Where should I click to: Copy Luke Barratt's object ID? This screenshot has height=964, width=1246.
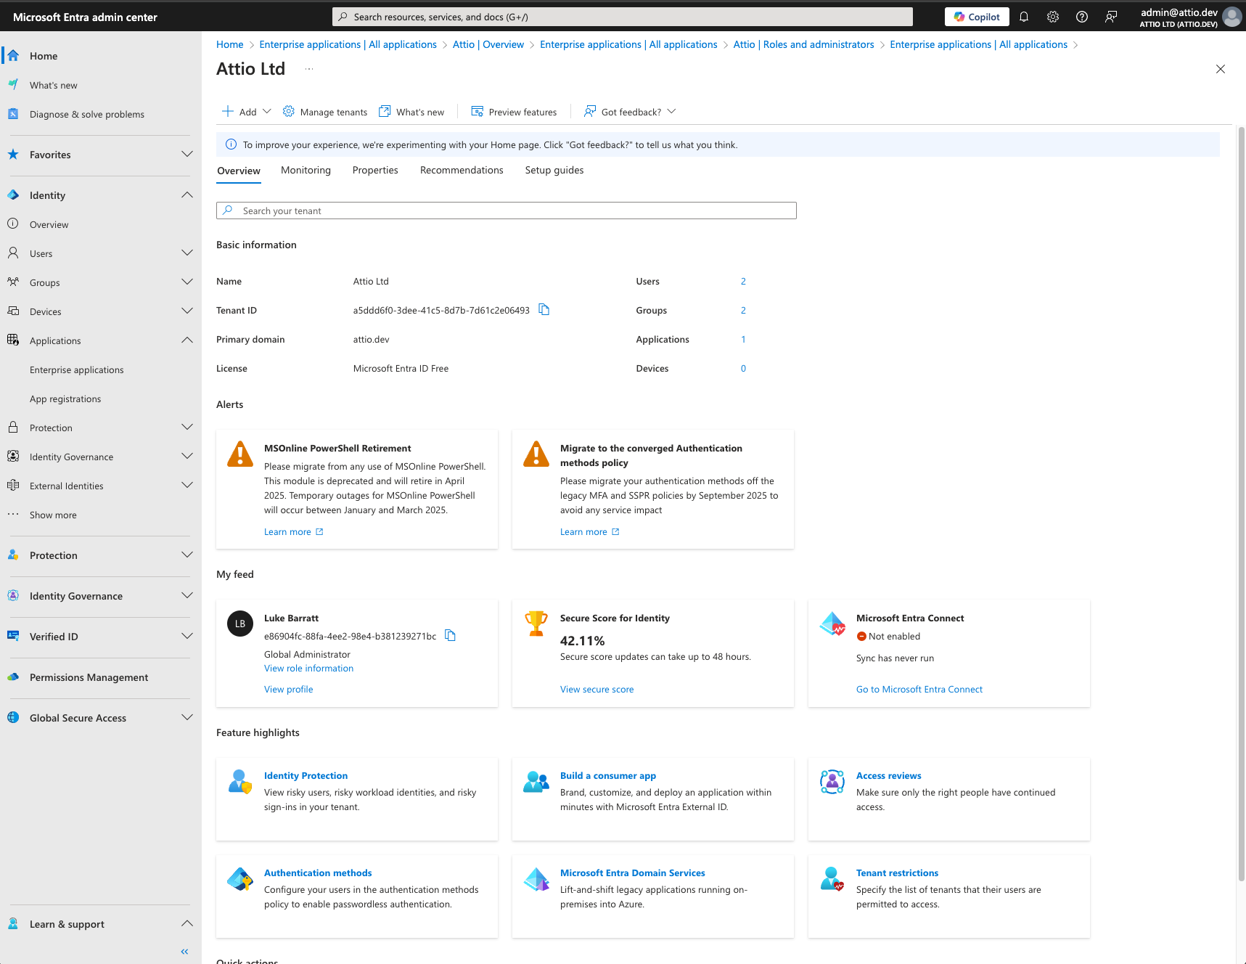(x=450, y=636)
